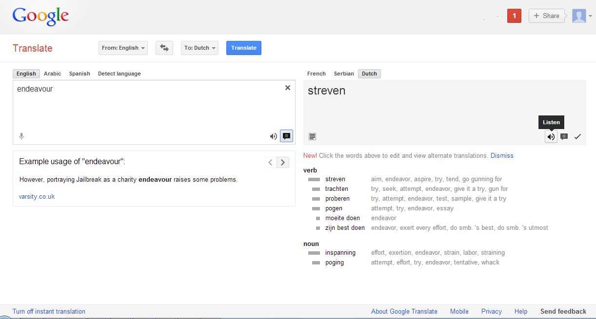This screenshot has width=596, height=319.
Task: Select all translated text icon
Action: pyautogui.click(x=313, y=136)
